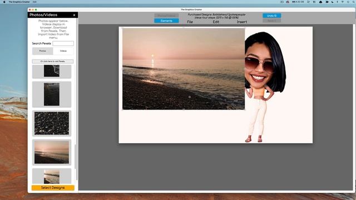
Task: Click the photo panel scrollbar
Action: pyautogui.click(x=76, y=157)
